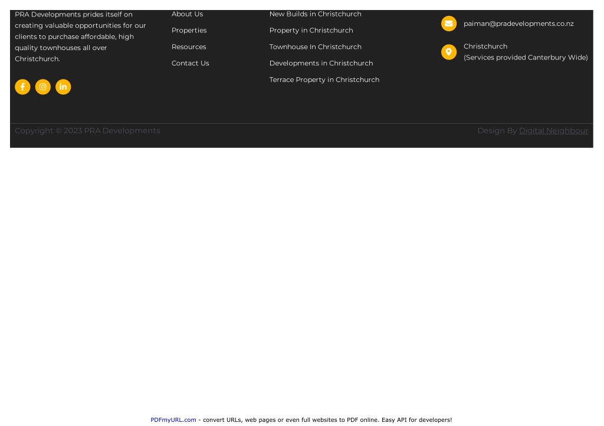The image size is (604, 426).
Task: Follow the Digital Neighbour designer link
Action: (x=553, y=131)
